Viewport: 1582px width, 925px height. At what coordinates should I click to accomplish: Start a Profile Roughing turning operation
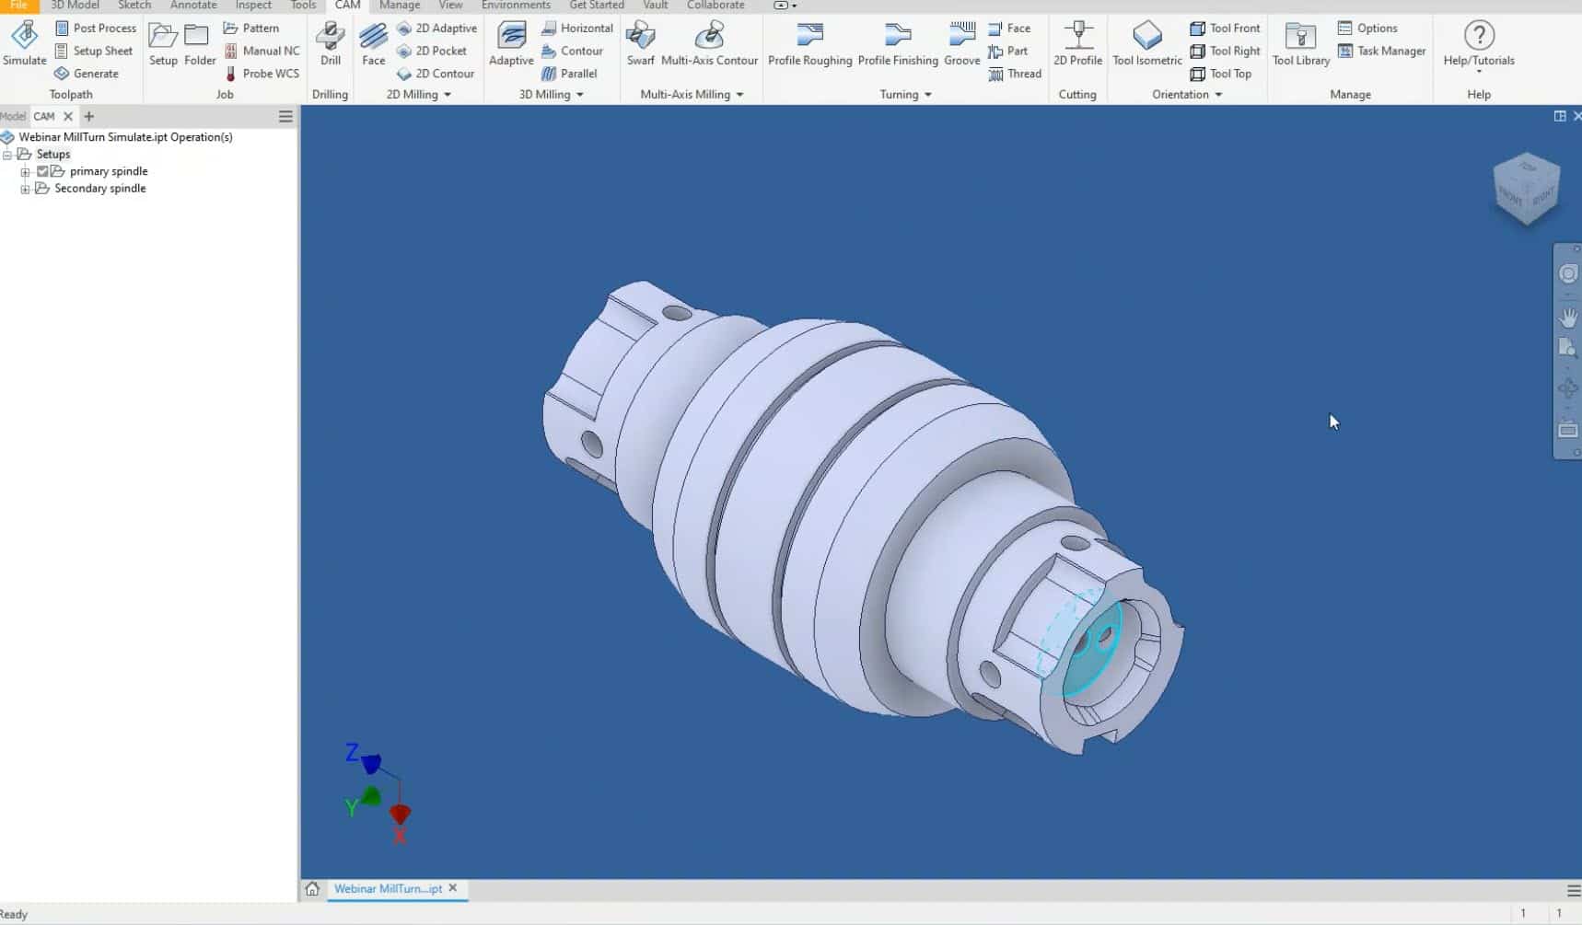pyautogui.click(x=809, y=43)
